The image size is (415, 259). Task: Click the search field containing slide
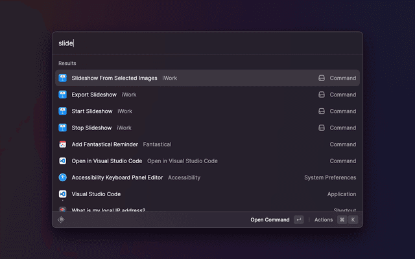pyautogui.click(x=207, y=43)
